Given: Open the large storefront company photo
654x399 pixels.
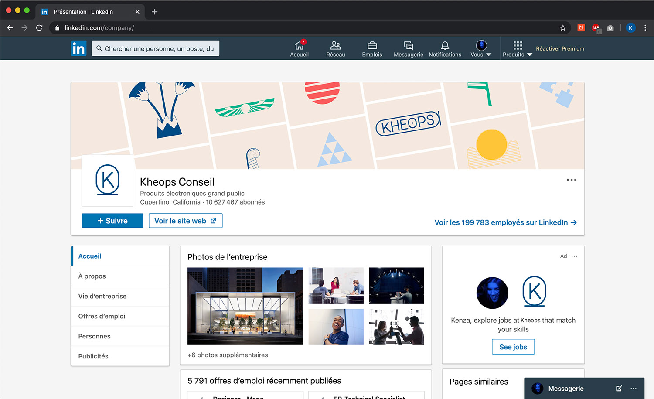Looking at the screenshot, I should click(245, 306).
